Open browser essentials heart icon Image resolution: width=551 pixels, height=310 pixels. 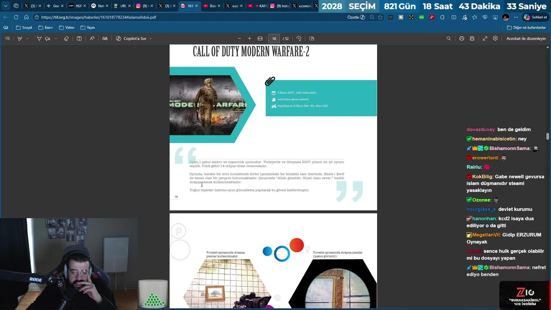coord(485,17)
